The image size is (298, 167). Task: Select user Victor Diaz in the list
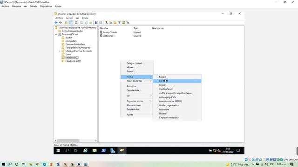[x=108, y=36]
